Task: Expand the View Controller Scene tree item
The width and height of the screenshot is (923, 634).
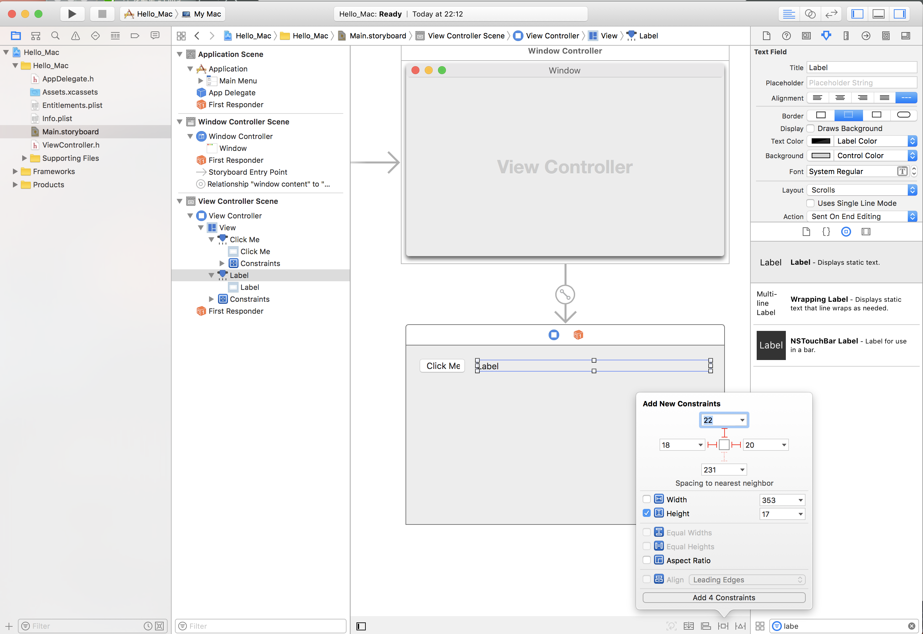Action: coord(180,202)
